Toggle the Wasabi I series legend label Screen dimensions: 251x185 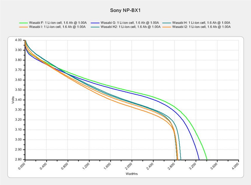pyautogui.click(x=57, y=27)
